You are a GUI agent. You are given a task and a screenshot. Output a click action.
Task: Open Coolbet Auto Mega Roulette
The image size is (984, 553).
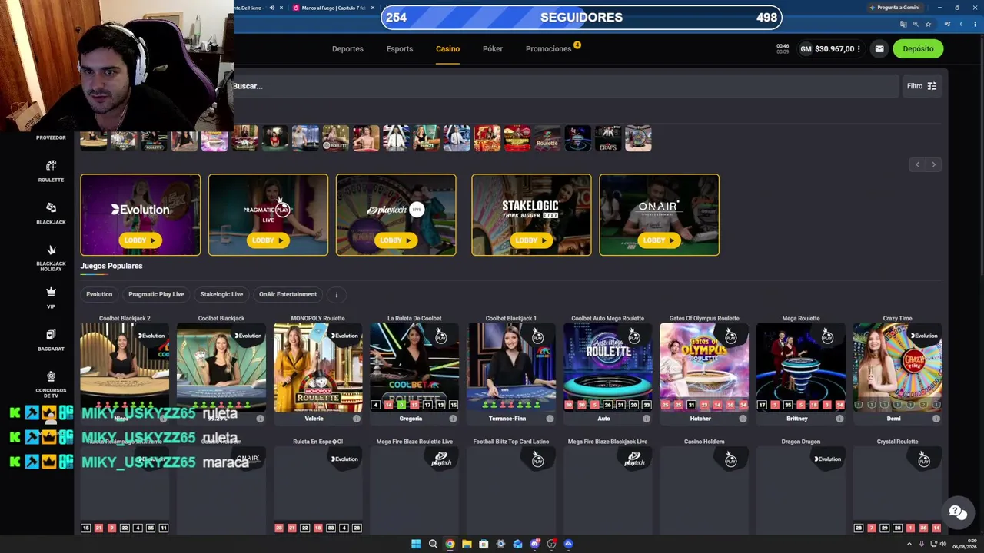pyautogui.click(x=607, y=367)
